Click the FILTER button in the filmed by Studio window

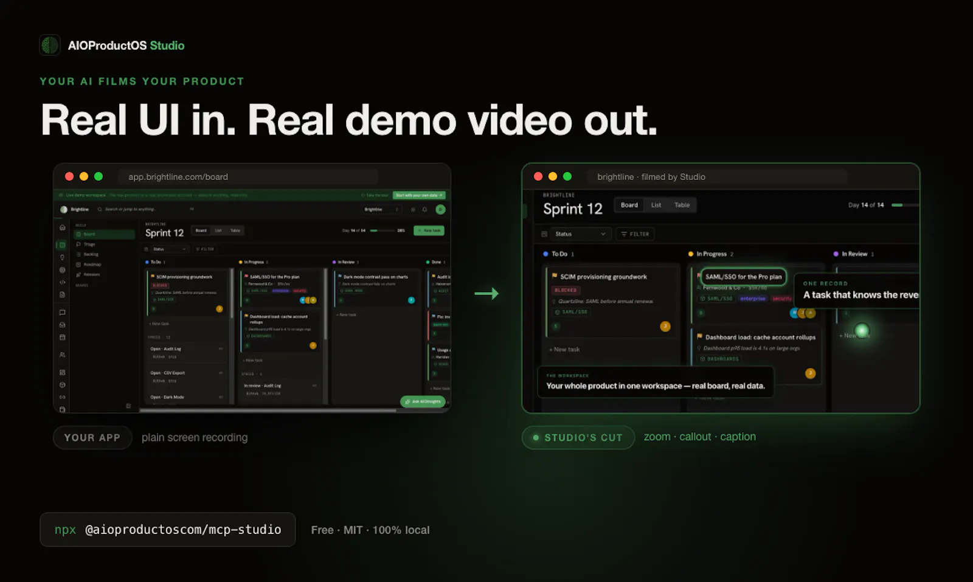coord(635,234)
